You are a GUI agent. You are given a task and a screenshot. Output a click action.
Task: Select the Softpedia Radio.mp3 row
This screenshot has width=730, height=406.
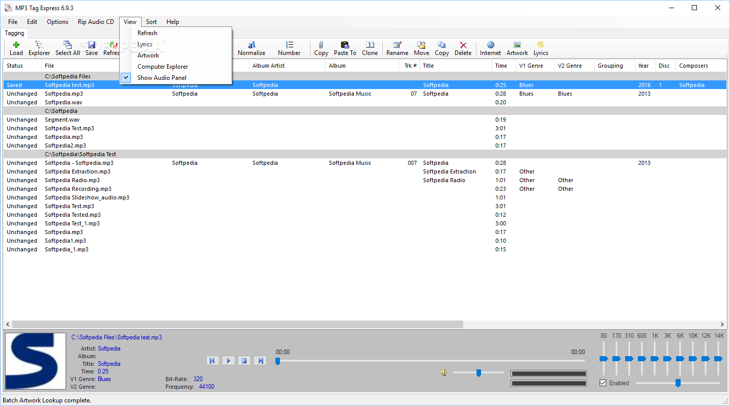point(365,180)
